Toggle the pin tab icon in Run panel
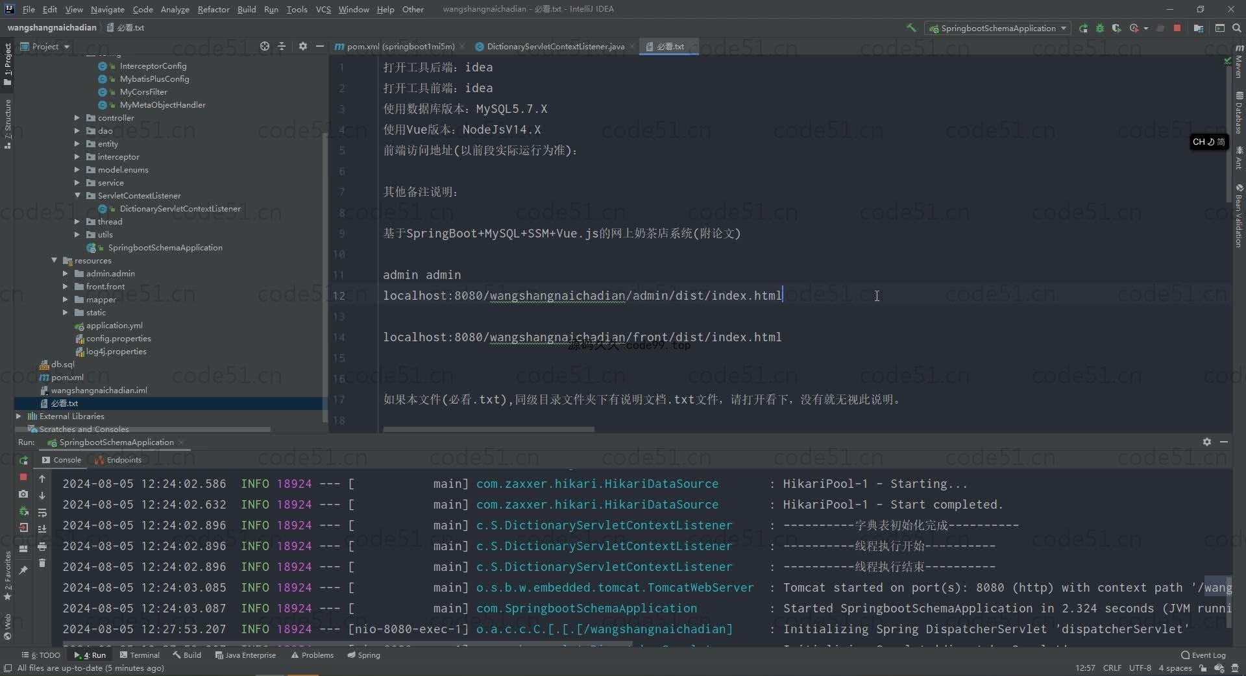 [x=23, y=570]
